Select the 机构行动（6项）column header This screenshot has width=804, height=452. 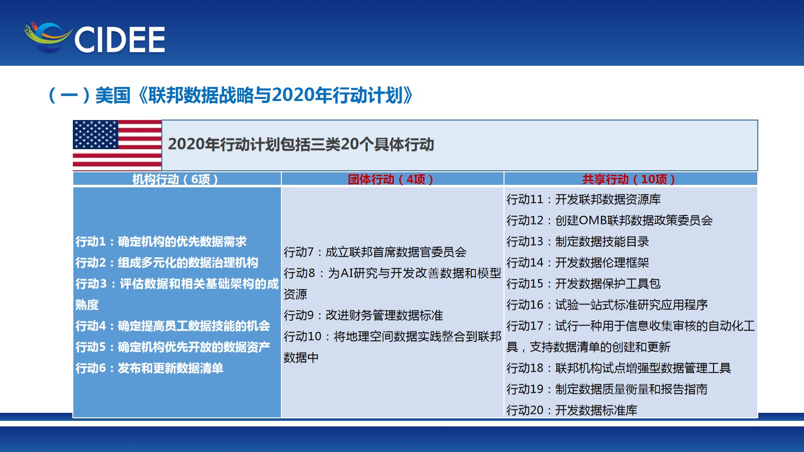[x=176, y=179]
